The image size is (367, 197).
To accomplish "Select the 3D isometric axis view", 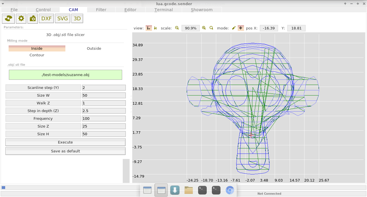I will pos(155,28).
